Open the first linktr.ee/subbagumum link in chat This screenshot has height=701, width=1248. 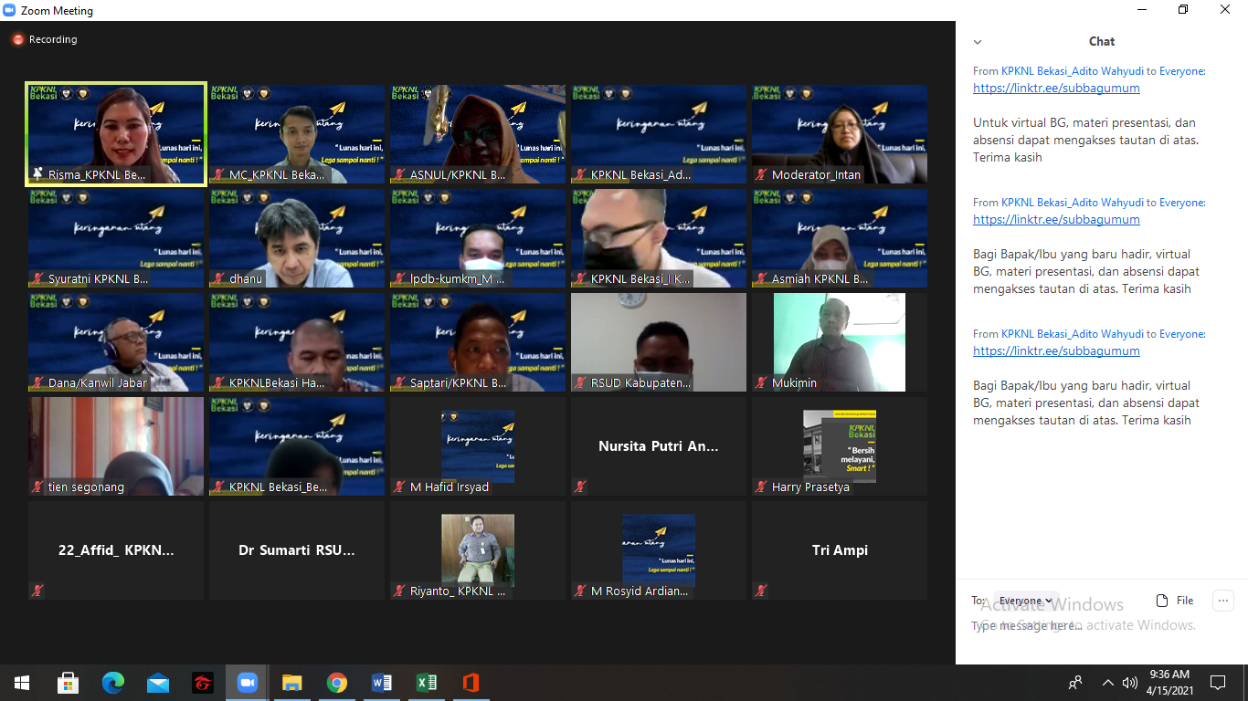(1056, 89)
